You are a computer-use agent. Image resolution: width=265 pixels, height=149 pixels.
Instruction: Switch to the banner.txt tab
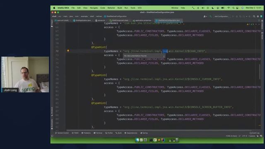click(x=101, y=20)
